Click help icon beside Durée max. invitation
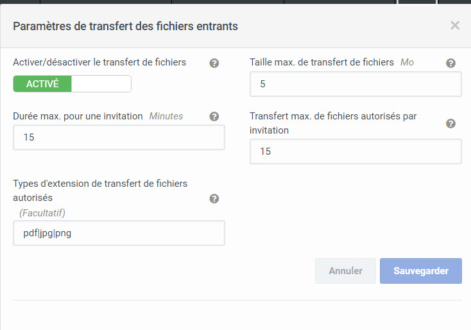This screenshot has height=330, width=471. pos(214,116)
